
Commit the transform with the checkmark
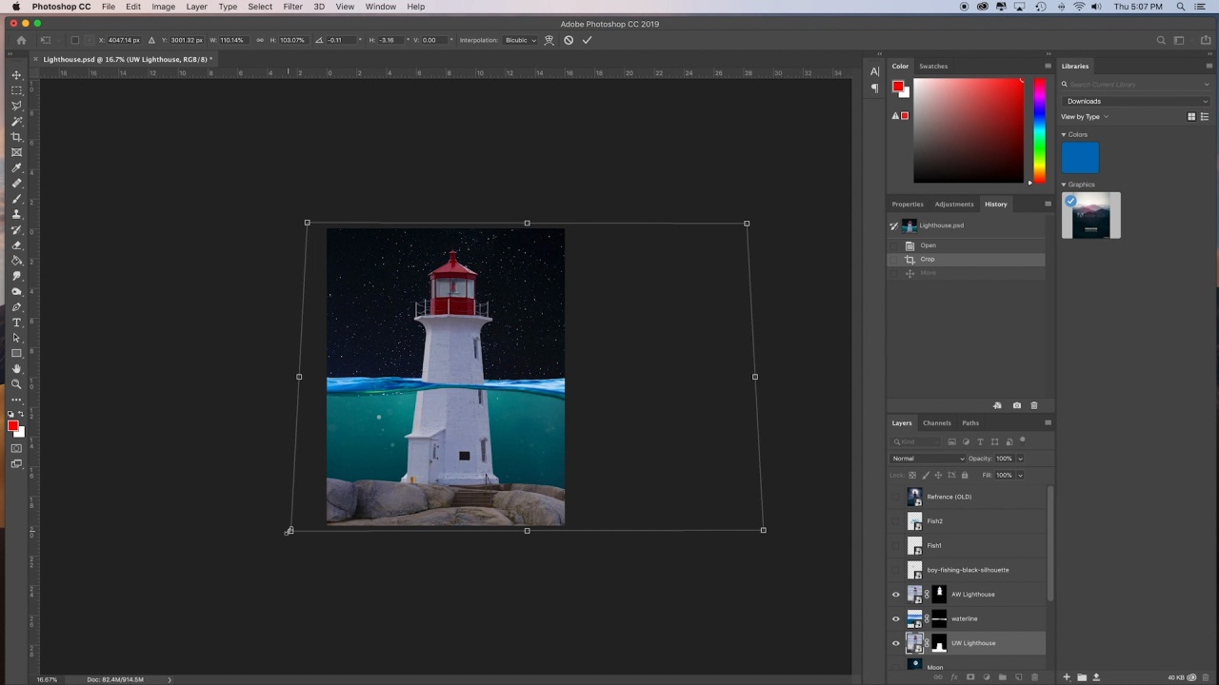pyautogui.click(x=587, y=40)
